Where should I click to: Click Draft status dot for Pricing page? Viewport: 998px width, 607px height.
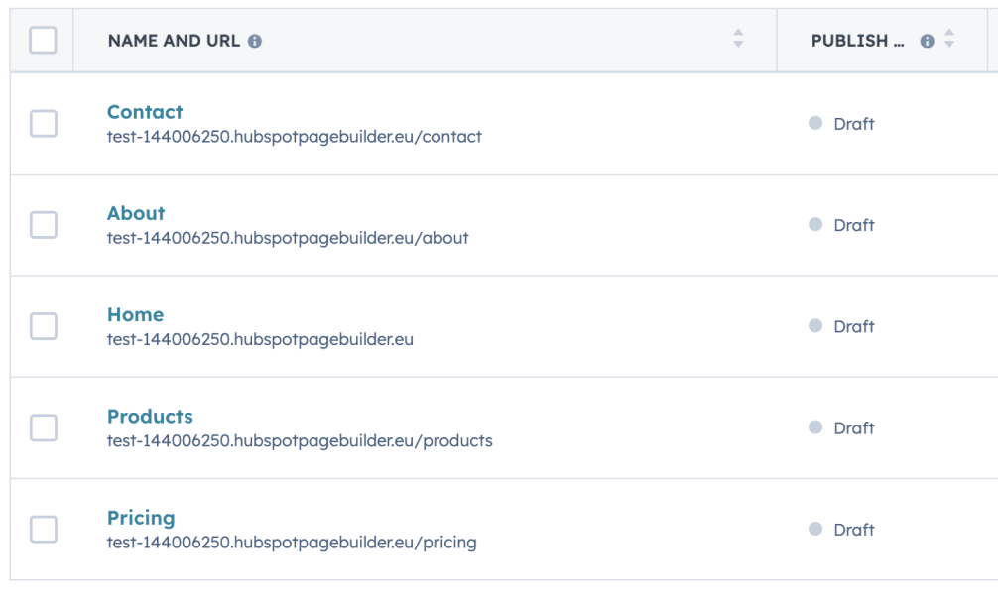tap(815, 529)
